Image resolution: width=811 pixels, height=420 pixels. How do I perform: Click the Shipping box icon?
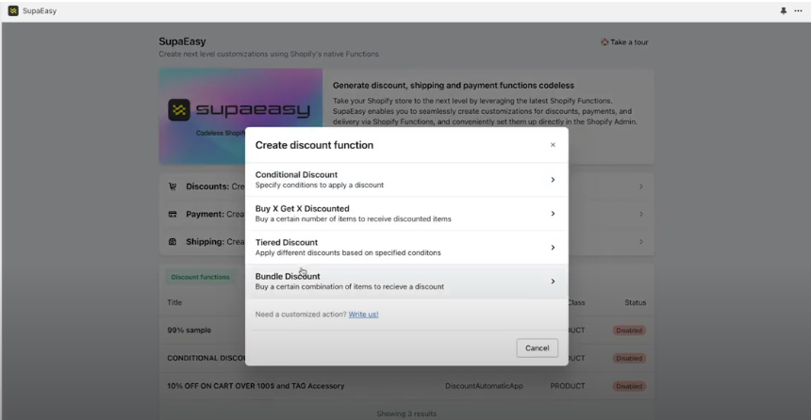coord(173,242)
